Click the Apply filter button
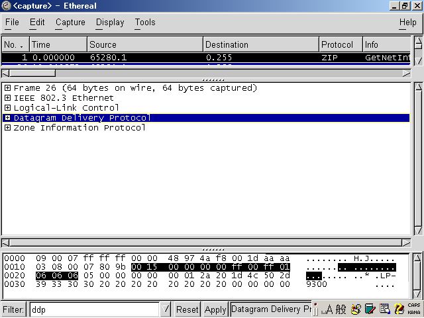Viewport: 424px width, 318px height. point(215,309)
